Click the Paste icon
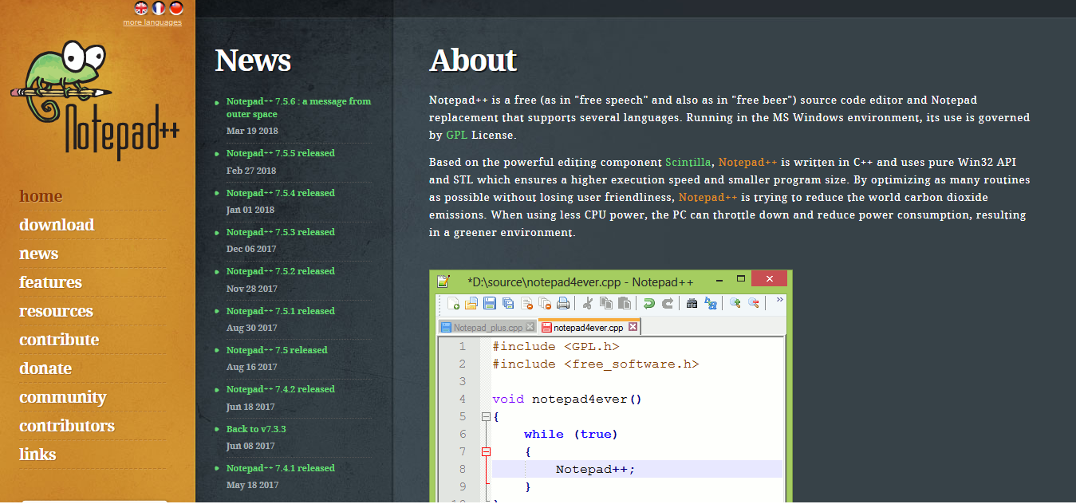Viewport: 1076px width, 504px height. 625,303
